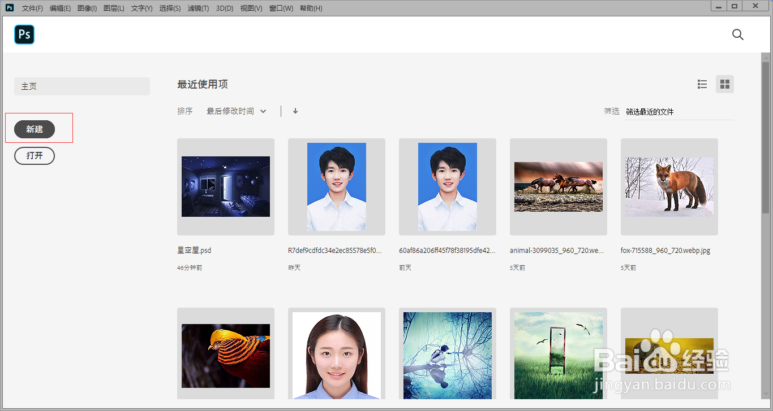
Task: Open the 最后修改时间 sort dropdown
Action: [237, 111]
